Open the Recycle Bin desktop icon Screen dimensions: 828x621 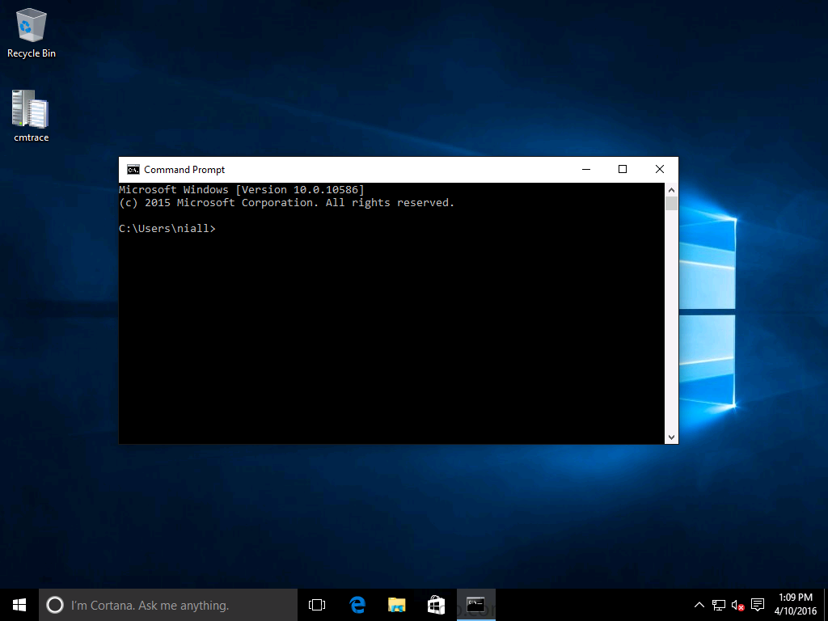click(32, 32)
